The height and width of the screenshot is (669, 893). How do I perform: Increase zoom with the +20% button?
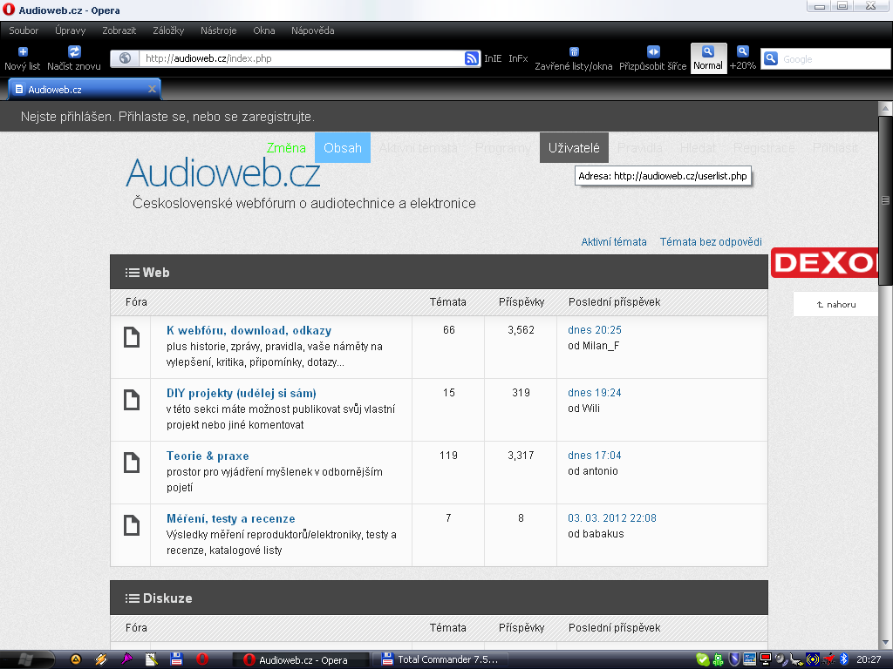click(x=743, y=58)
